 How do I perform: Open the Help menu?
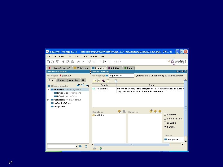102,56
